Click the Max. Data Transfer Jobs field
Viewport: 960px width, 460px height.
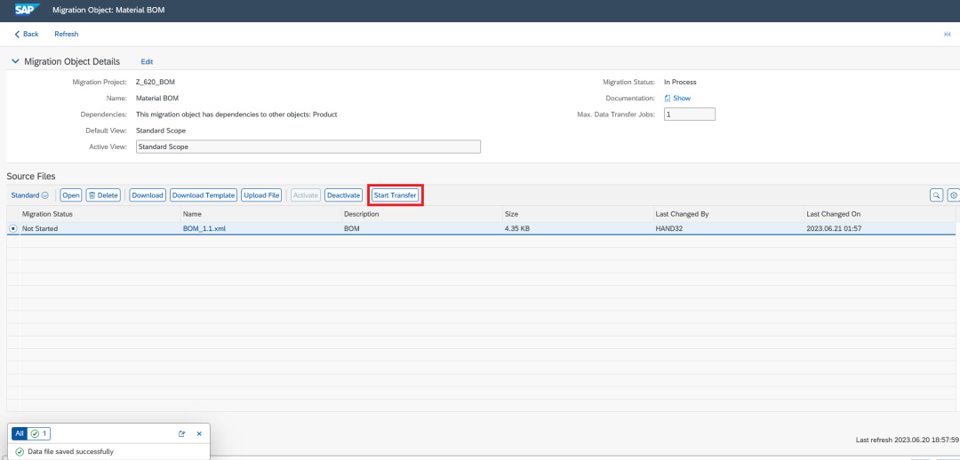[x=690, y=115]
